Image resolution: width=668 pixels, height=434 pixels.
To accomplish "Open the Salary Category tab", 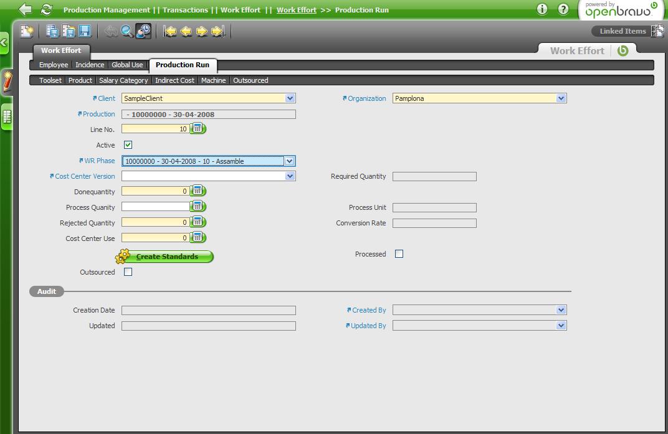I will point(123,80).
